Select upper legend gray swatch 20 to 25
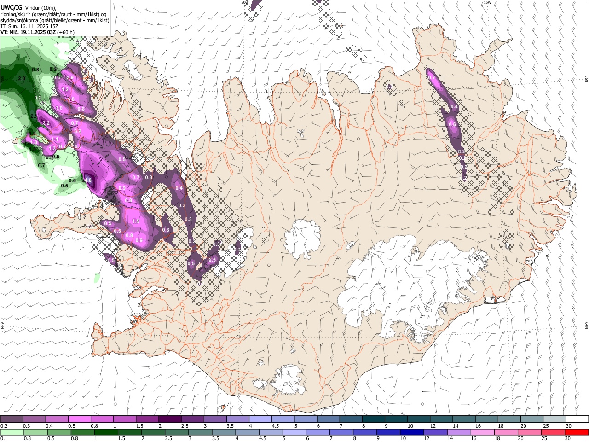Viewport: 589px width, 442px height. click(x=531, y=419)
